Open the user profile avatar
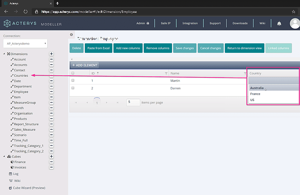 [295, 24]
